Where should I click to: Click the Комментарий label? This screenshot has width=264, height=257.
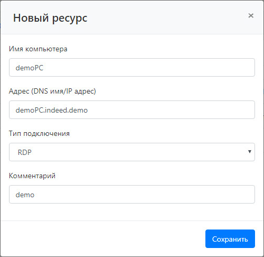32,176
